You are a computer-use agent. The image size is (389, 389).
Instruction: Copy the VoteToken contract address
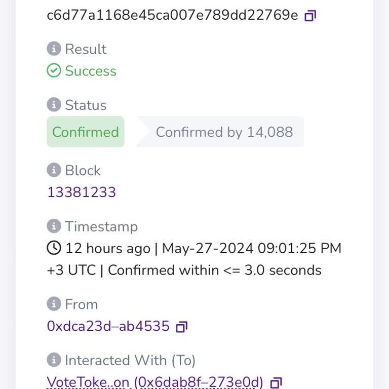(276, 382)
